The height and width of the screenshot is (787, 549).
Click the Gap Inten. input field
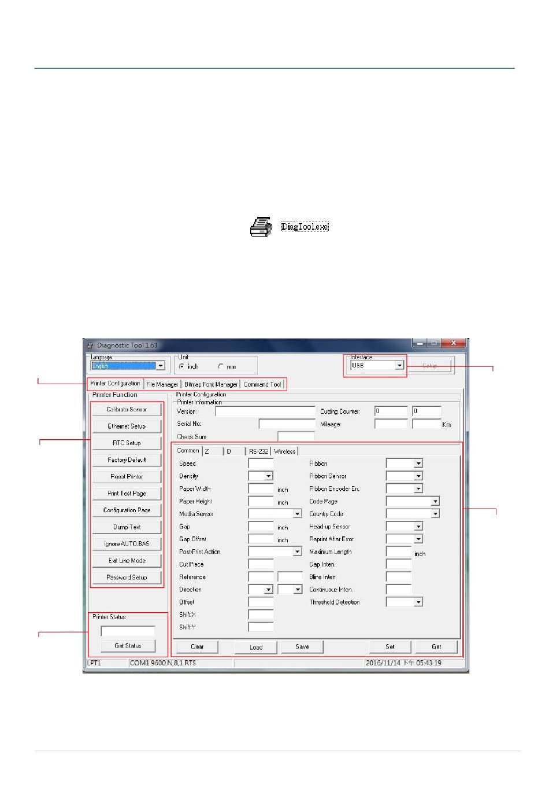(399, 564)
